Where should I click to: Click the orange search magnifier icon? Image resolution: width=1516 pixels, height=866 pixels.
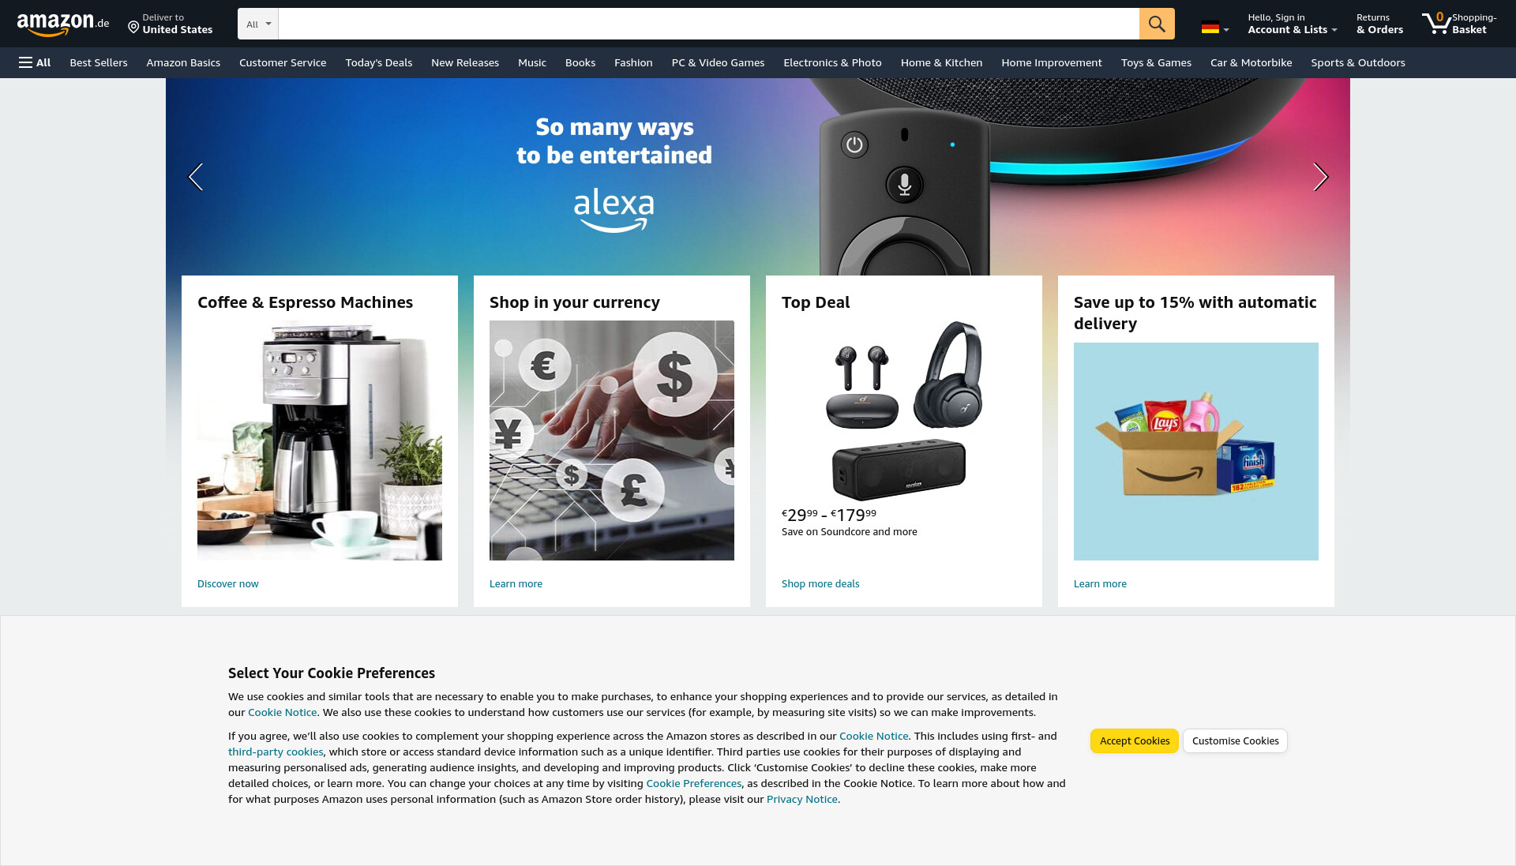tap(1157, 24)
